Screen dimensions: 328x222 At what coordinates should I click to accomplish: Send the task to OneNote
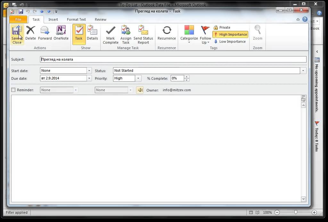click(61, 33)
